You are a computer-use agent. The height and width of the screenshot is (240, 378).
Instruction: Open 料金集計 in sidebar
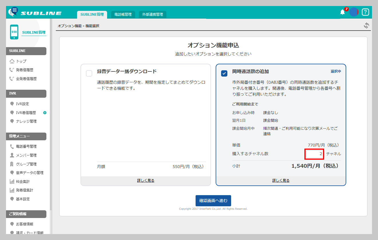pyautogui.click(x=23, y=181)
